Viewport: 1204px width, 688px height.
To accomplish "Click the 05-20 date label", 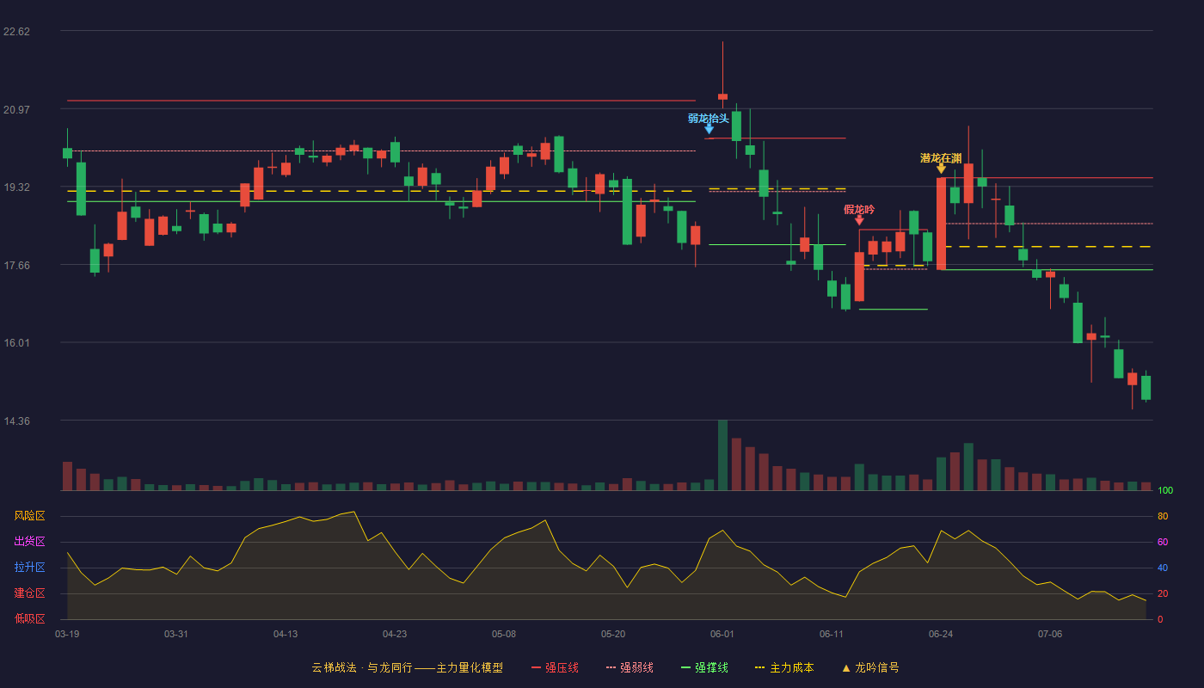I will pyautogui.click(x=613, y=634).
